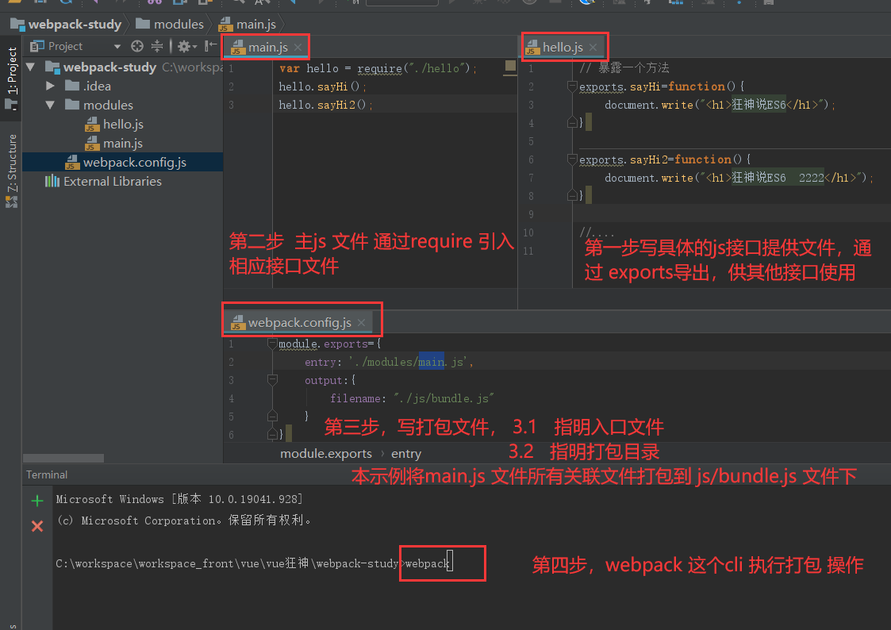Close the webpack.config.js editor tab
Screen dimensions: 891x630
point(362,323)
